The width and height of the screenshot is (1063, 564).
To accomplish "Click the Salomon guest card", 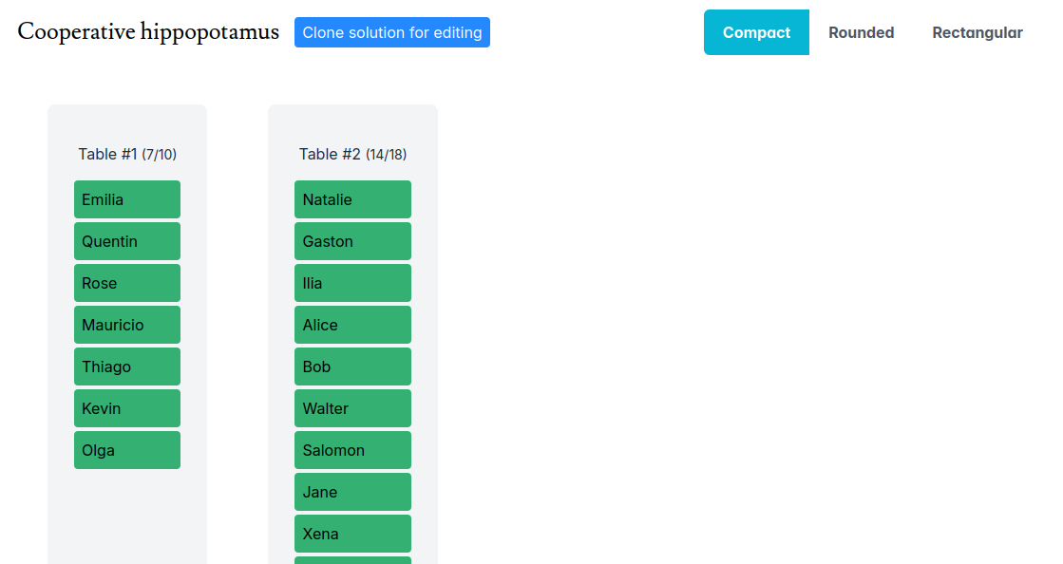I will (x=352, y=450).
